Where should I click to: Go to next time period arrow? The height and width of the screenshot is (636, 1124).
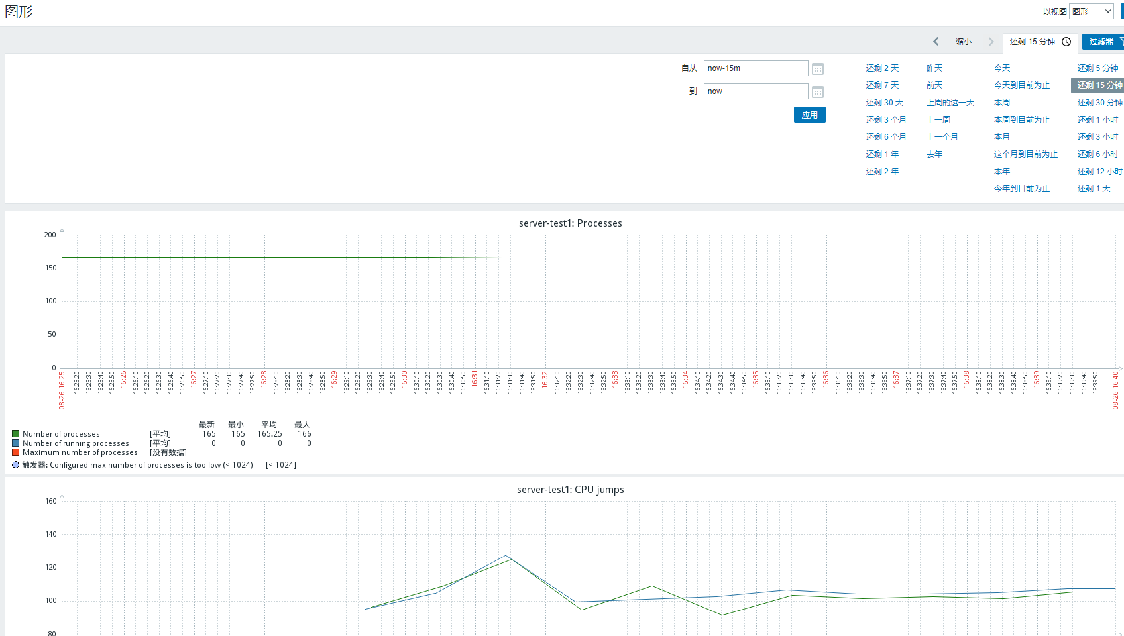pos(991,41)
